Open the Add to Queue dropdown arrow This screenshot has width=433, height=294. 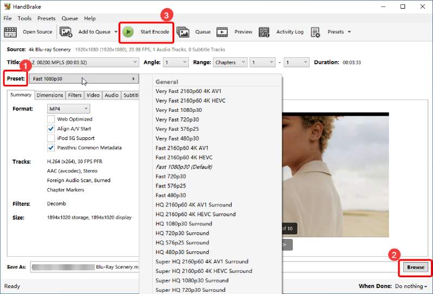click(116, 32)
